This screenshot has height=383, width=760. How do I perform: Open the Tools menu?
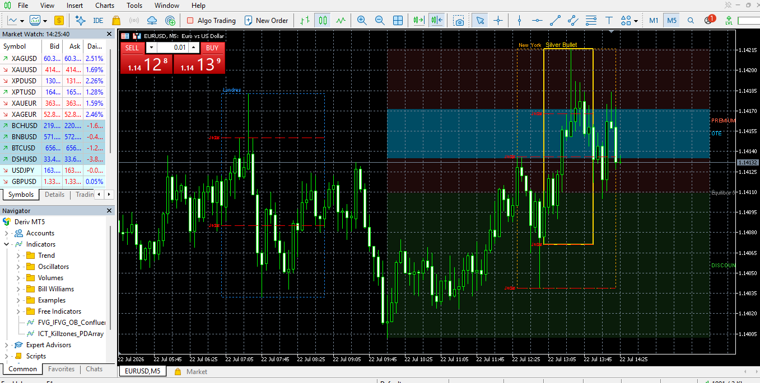pos(134,6)
